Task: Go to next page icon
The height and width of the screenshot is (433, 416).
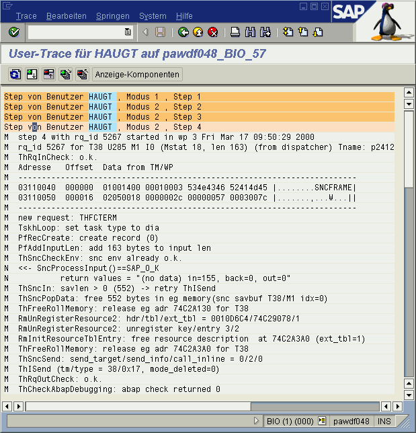Action: coord(318,32)
